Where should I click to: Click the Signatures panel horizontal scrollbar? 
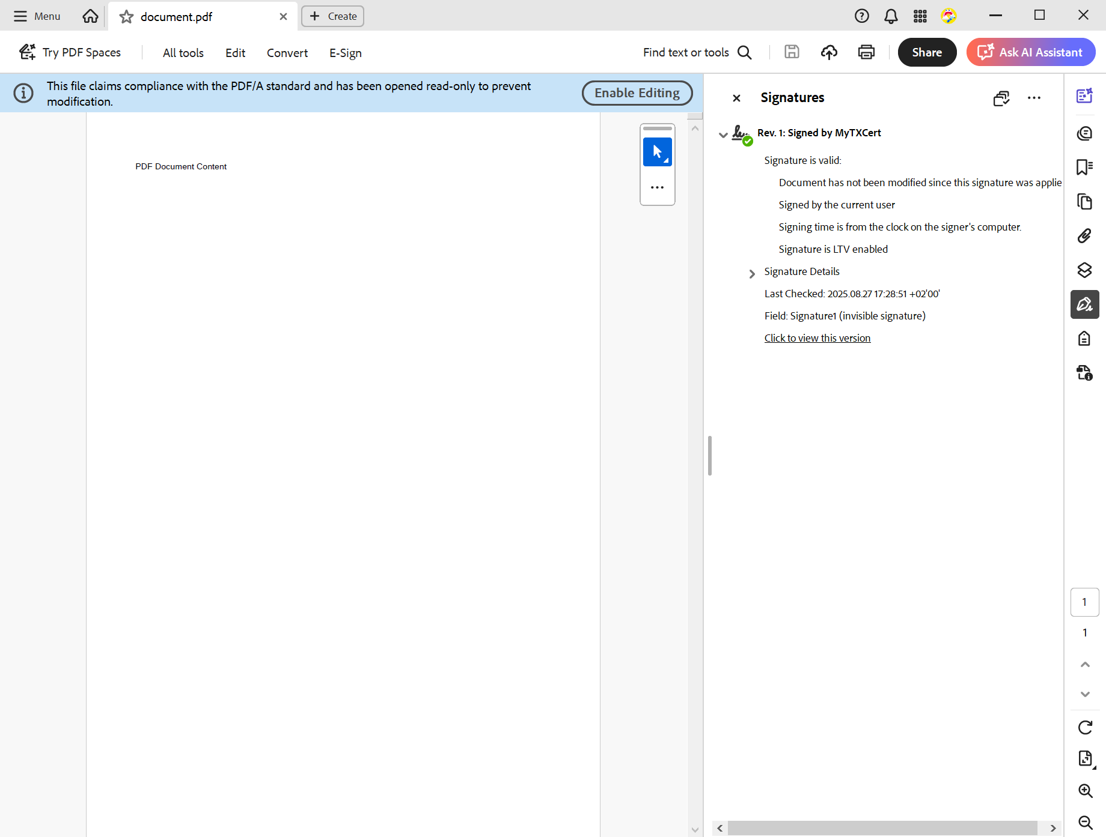[882, 828]
